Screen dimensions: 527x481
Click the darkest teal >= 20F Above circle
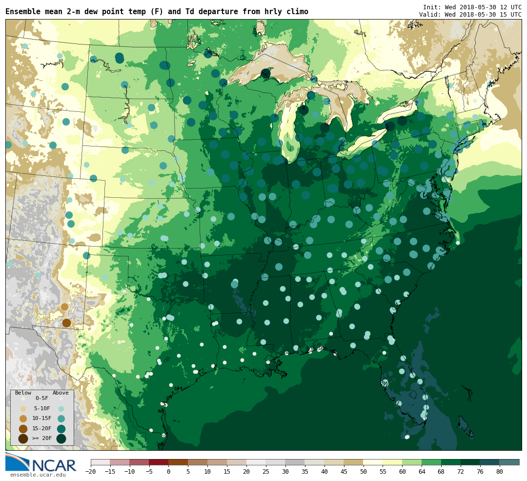point(61,439)
